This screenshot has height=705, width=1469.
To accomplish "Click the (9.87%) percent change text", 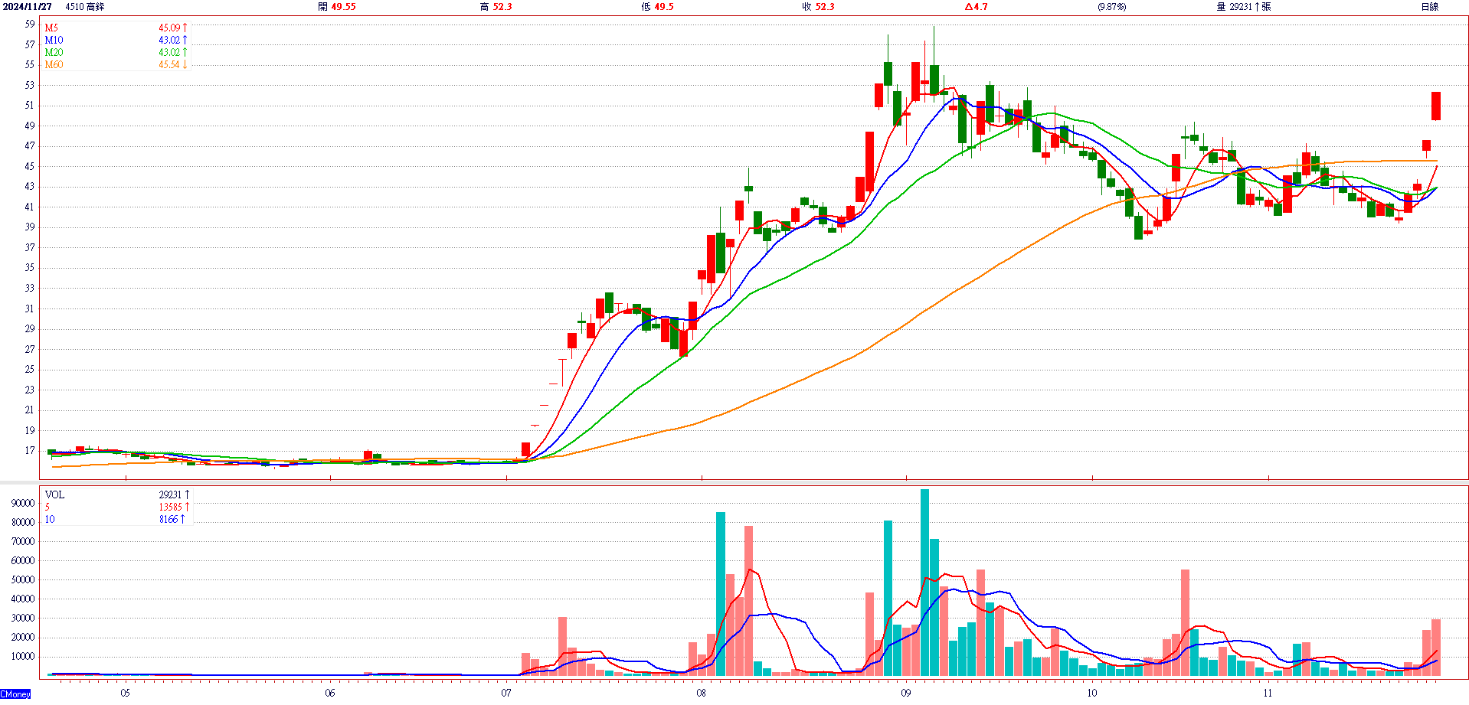I will (1111, 7).
